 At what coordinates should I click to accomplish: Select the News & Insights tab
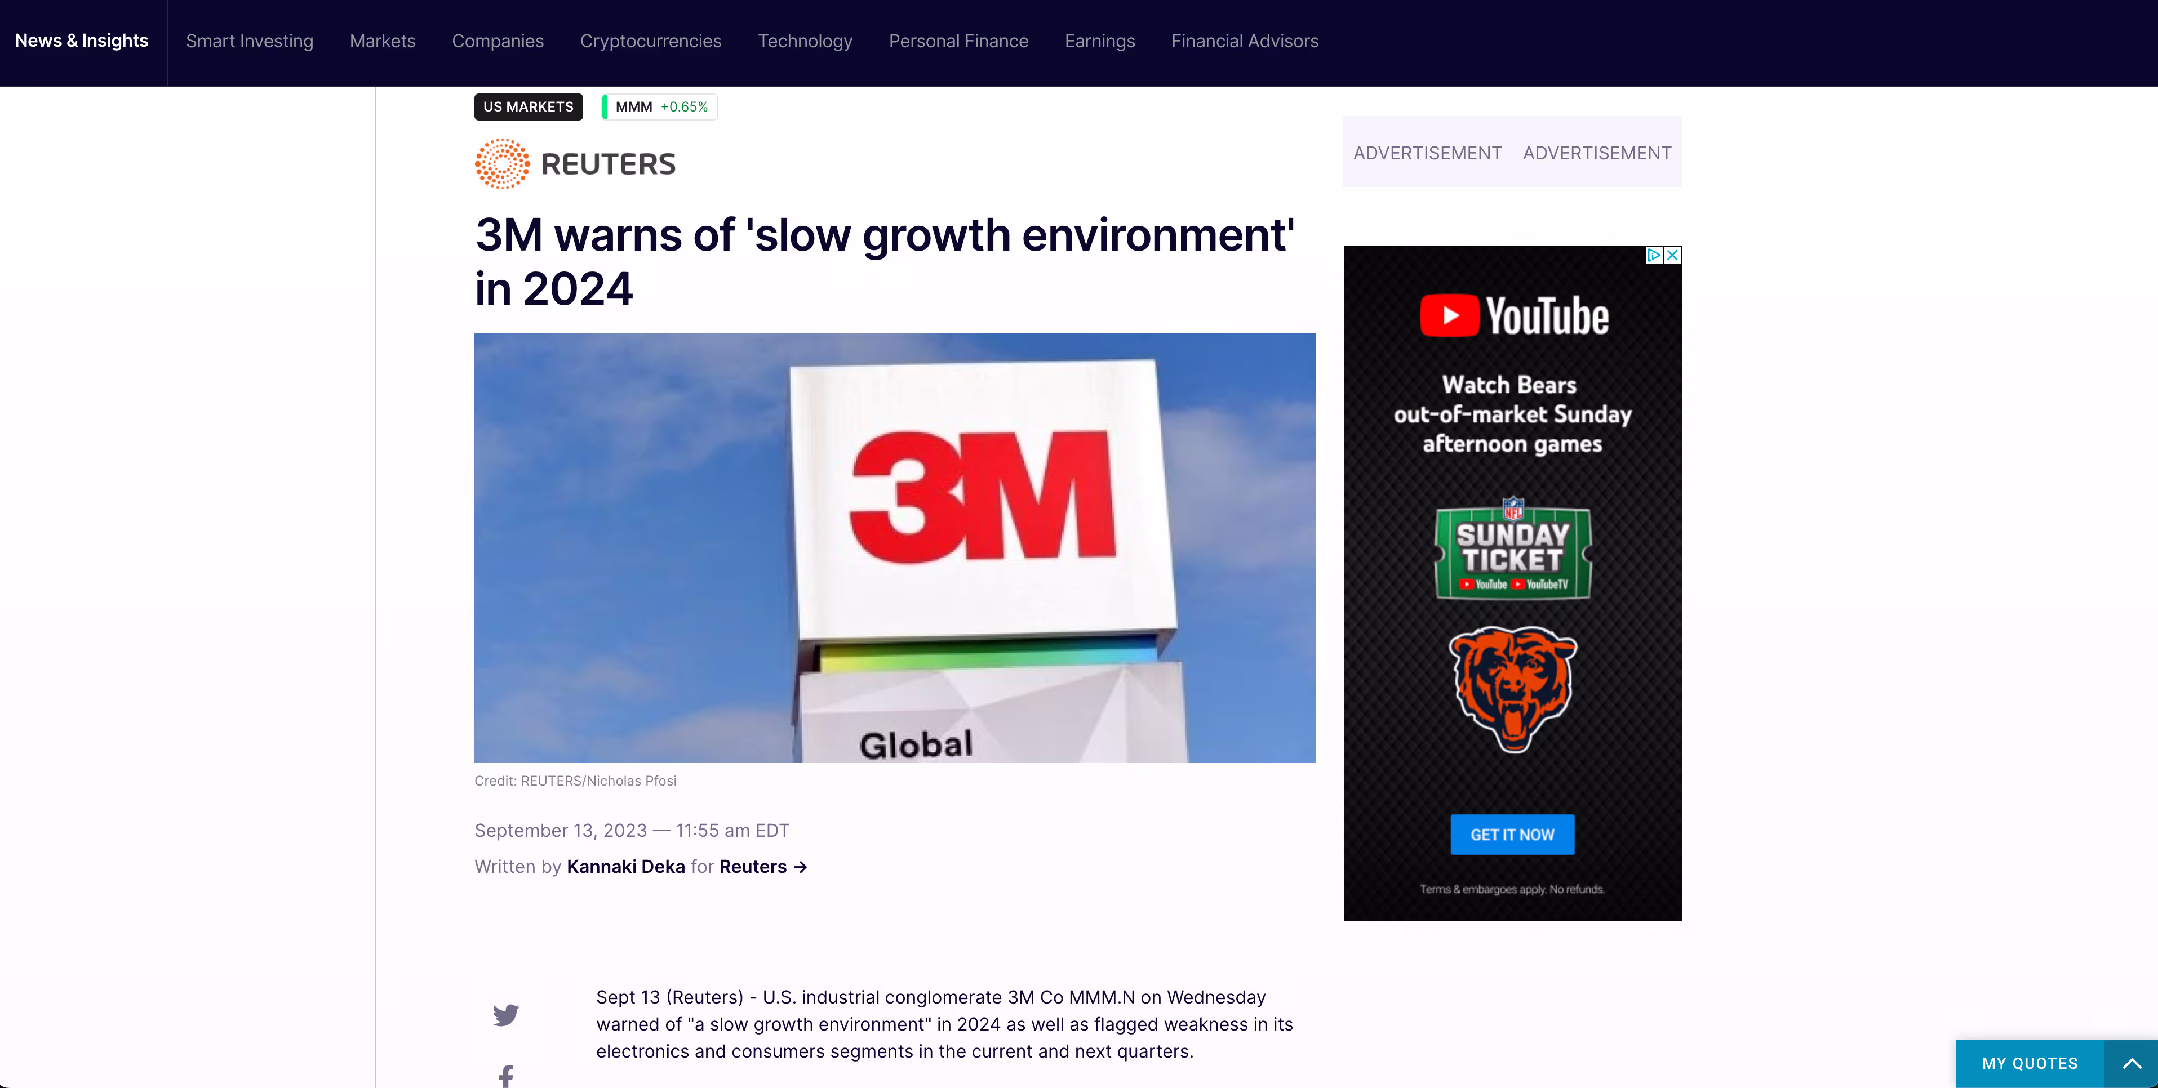point(82,41)
